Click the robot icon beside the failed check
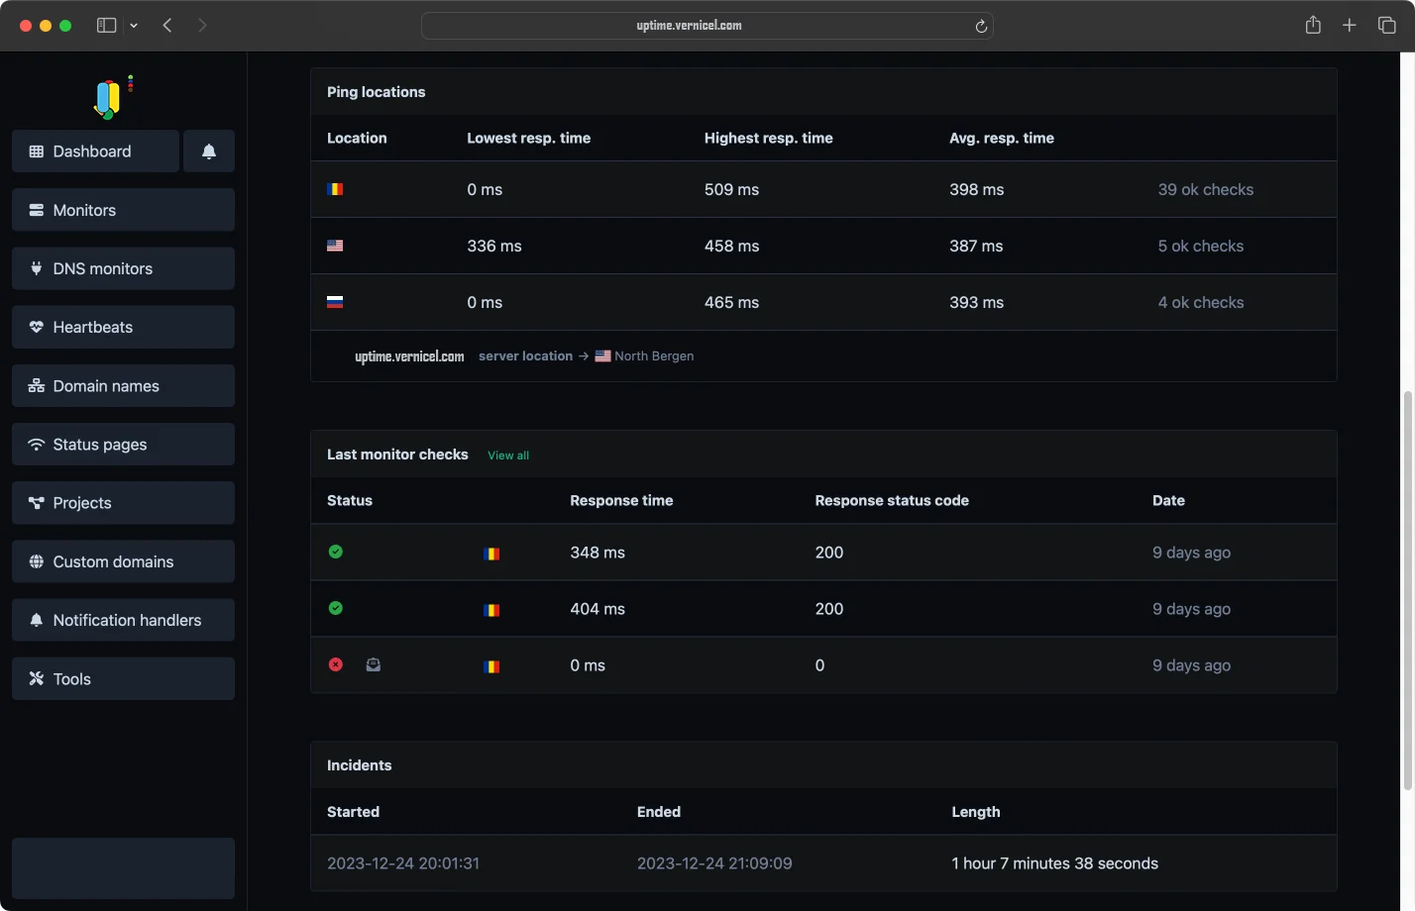 click(x=373, y=664)
